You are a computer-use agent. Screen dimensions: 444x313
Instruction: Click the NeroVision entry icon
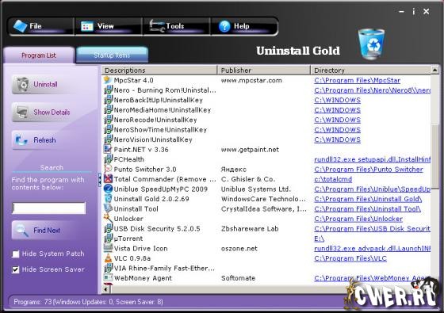pyautogui.click(x=108, y=139)
